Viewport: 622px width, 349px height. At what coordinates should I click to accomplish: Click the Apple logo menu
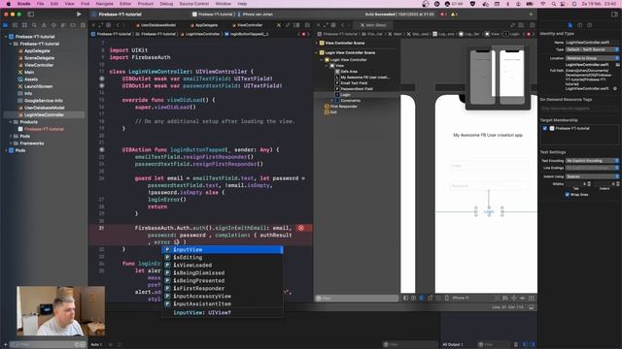click(x=9, y=4)
